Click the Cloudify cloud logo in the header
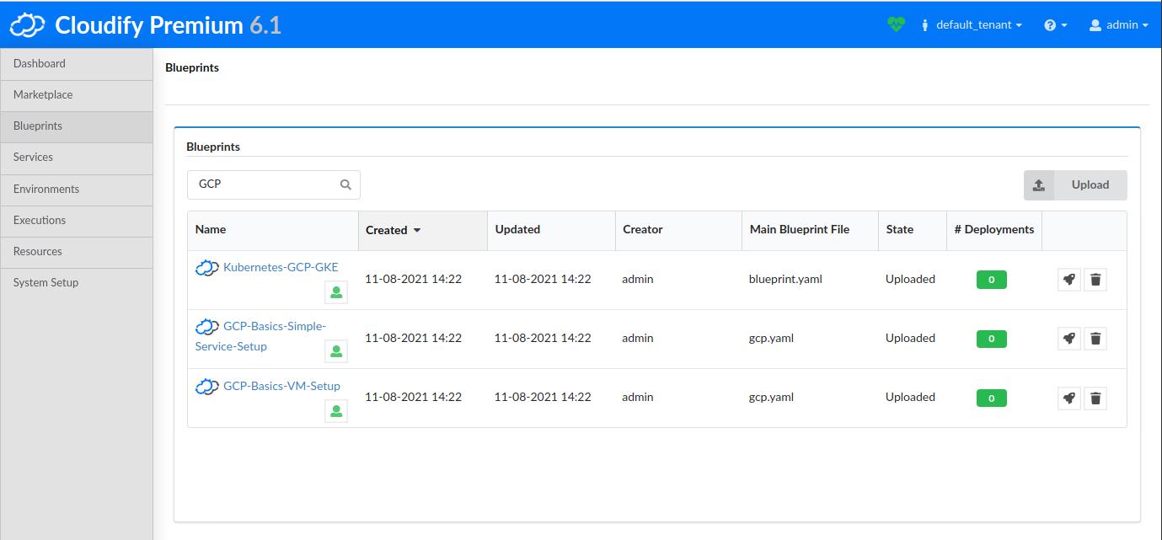1162x540 pixels. (x=26, y=25)
